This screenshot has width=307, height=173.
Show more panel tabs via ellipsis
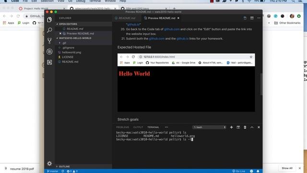(x=166, y=127)
